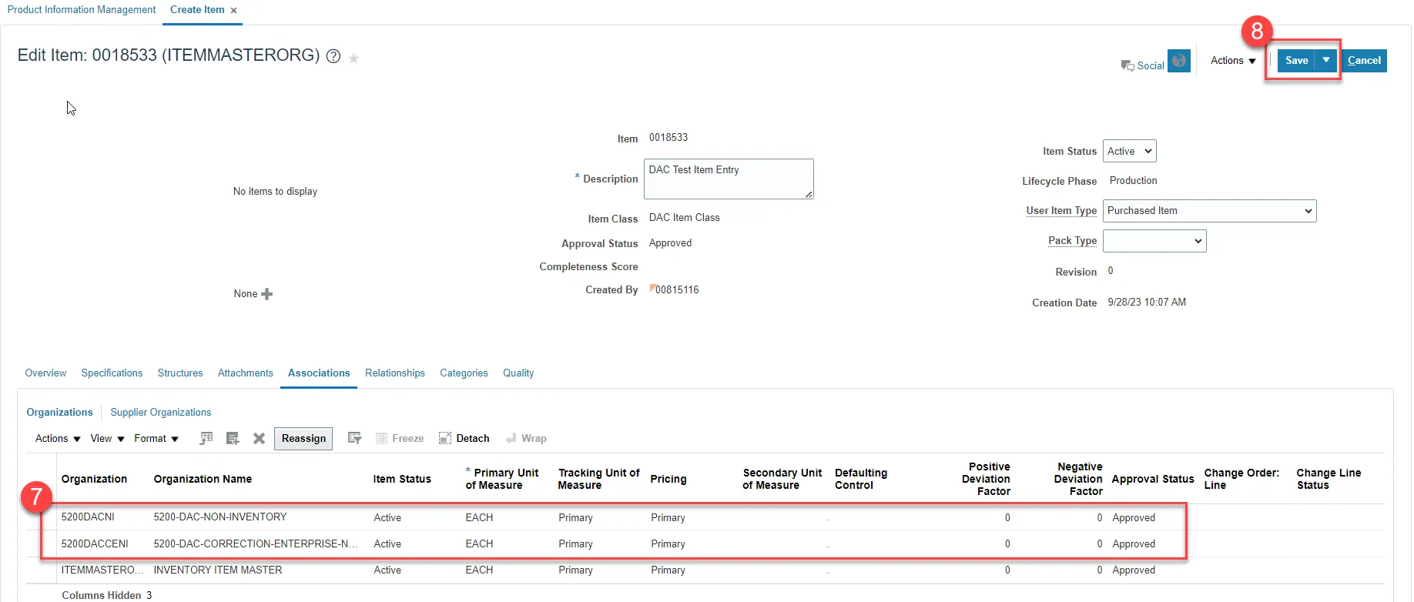Close the Create Item tab
Image resolution: width=1414 pixels, height=602 pixels.
233,11
